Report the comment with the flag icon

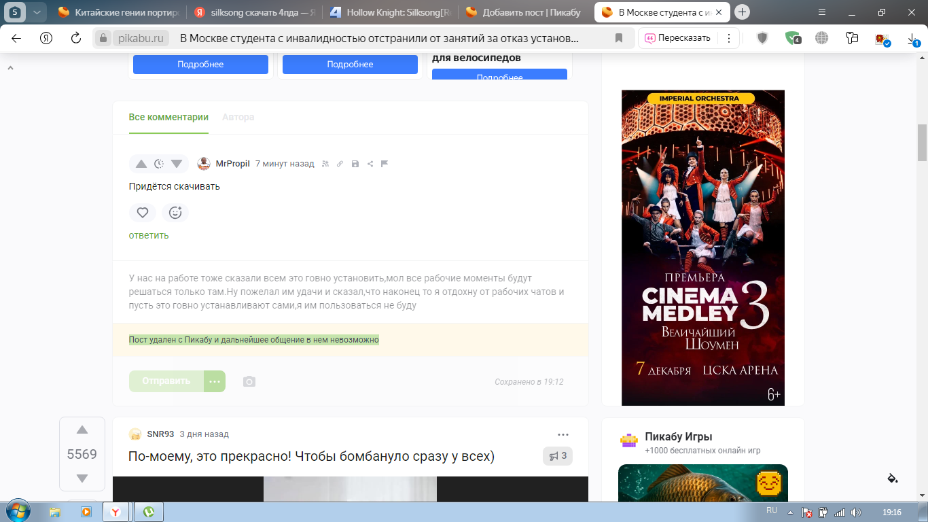pyautogui.click(x=385, y=164)
